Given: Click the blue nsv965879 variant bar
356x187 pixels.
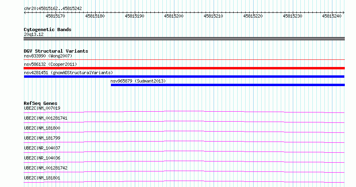Looking at the screenshot, I should [228, 85].
